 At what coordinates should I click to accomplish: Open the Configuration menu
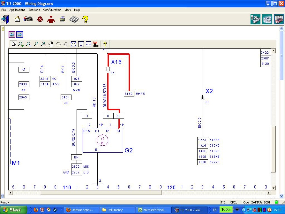(52, 10)
